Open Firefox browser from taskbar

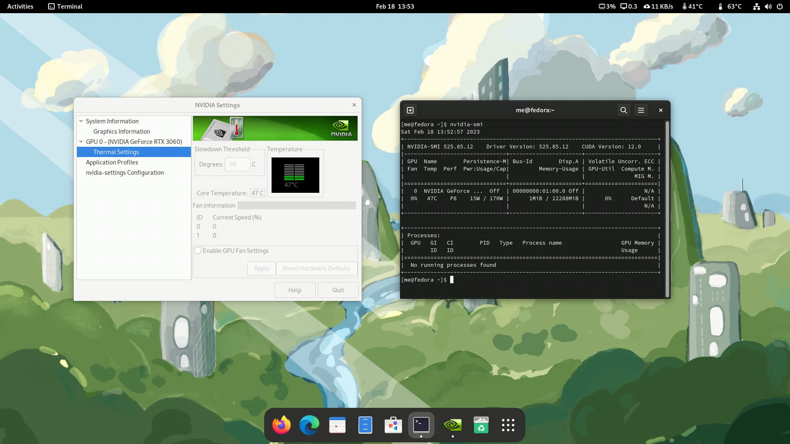point(281,425)
